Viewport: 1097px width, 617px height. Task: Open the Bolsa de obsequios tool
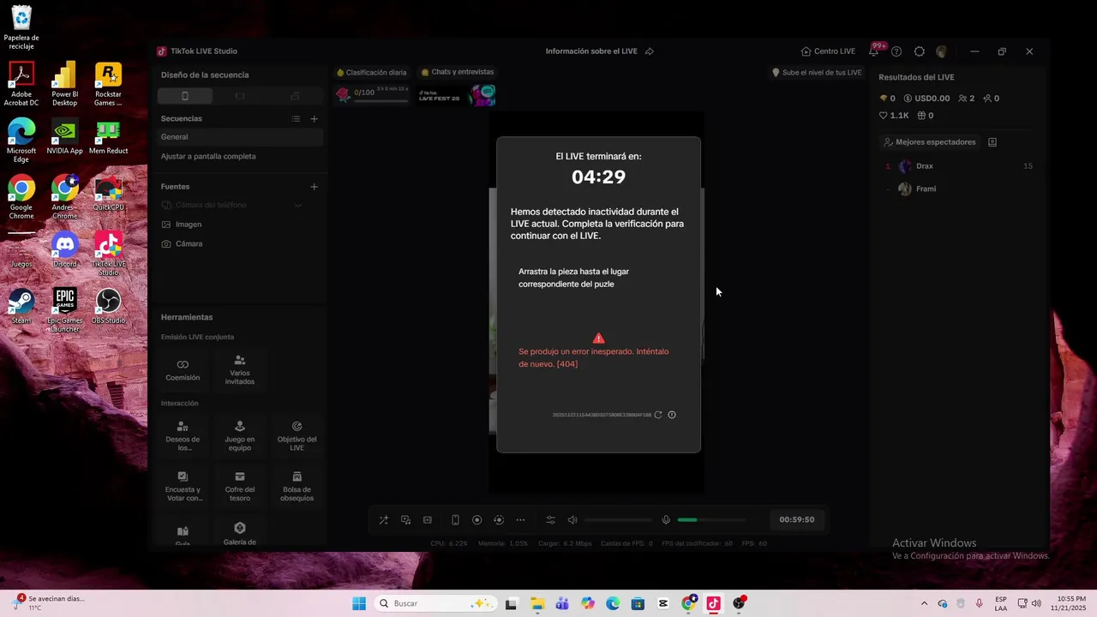point(297,486)
